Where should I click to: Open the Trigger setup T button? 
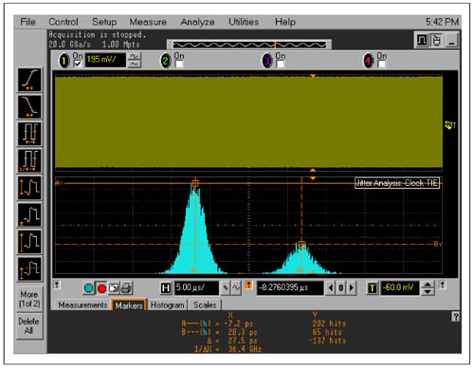[x=373, y=288]
